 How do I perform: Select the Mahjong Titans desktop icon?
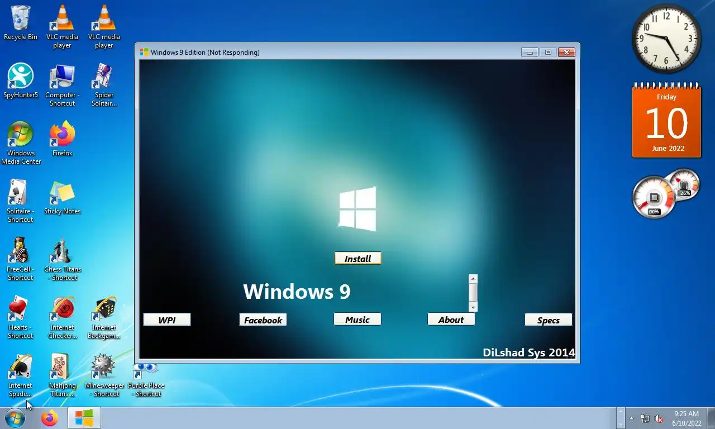pos(62,375)
